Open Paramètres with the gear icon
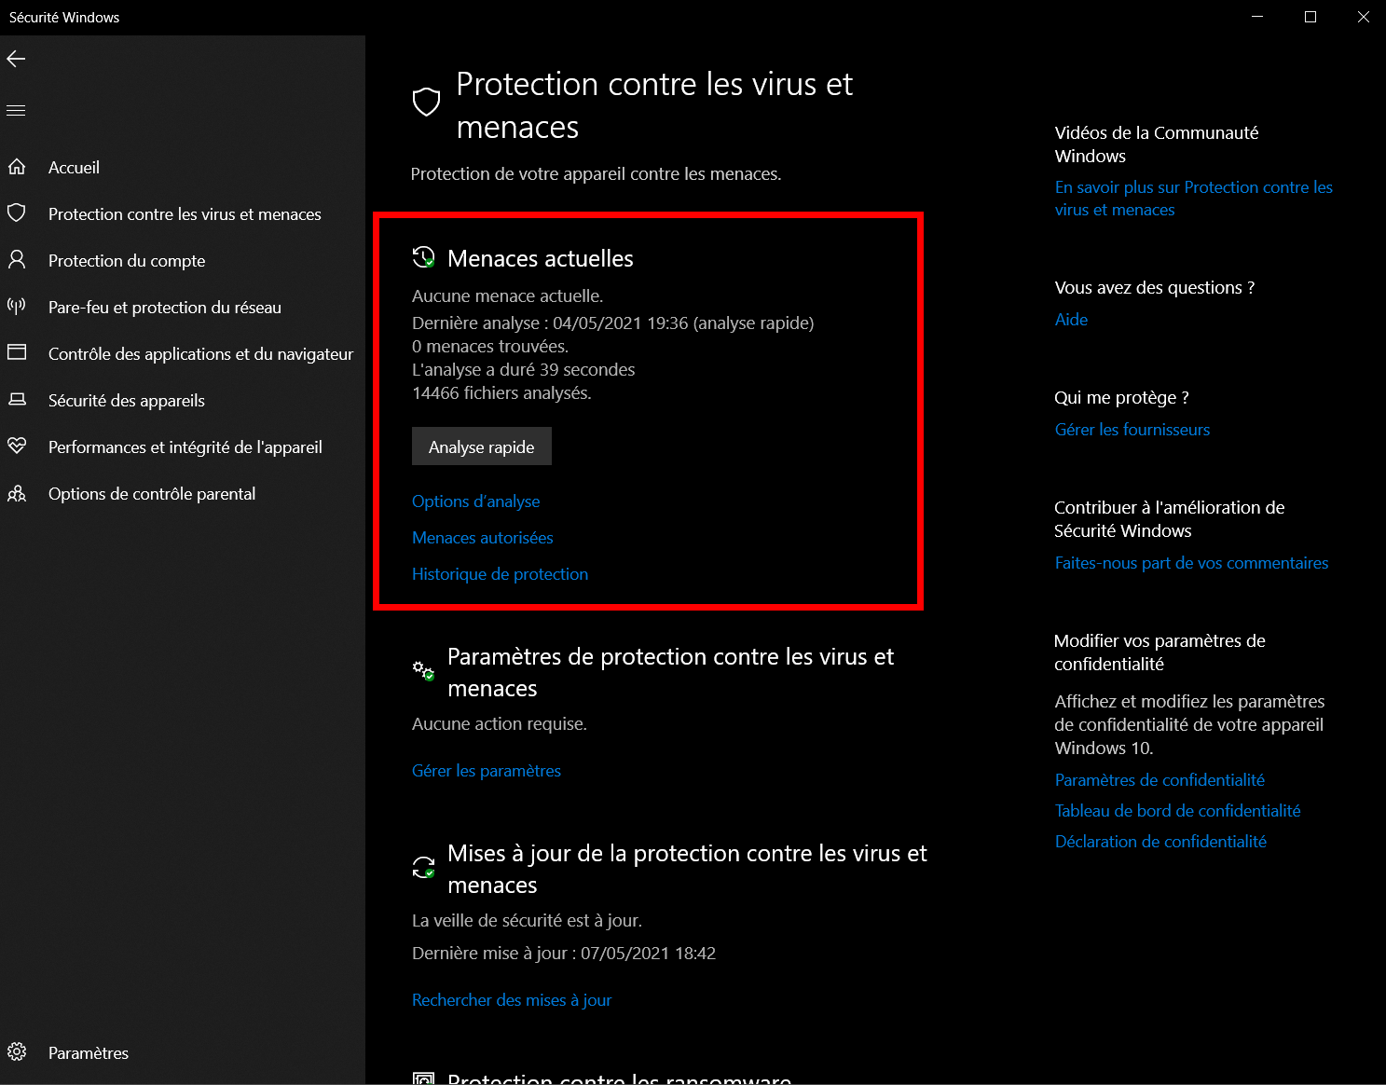 [x=17, y=1052]
